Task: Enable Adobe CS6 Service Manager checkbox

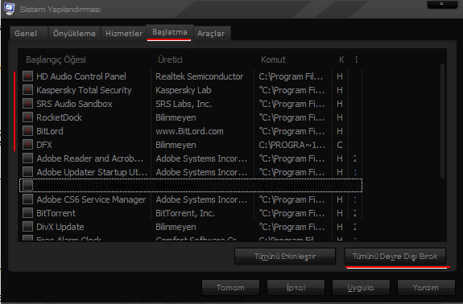Action: click(27, 199)
